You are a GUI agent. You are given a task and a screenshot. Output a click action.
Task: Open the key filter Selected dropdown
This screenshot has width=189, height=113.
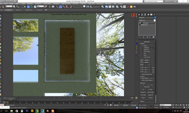click(165, 105)
